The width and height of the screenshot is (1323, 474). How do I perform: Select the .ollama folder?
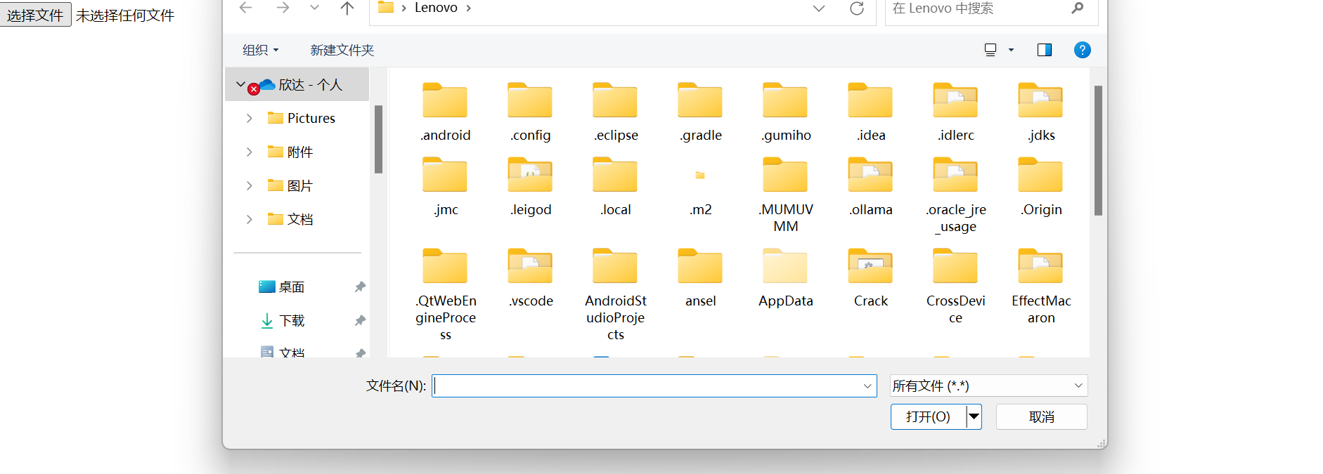(870, 187)
